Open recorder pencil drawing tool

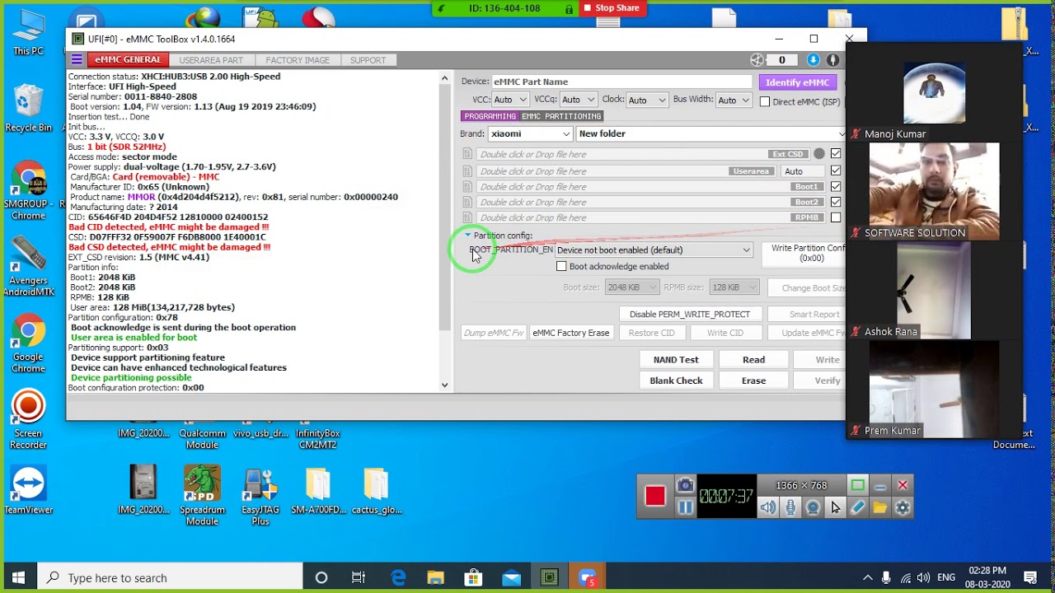(x=857, y=508)
